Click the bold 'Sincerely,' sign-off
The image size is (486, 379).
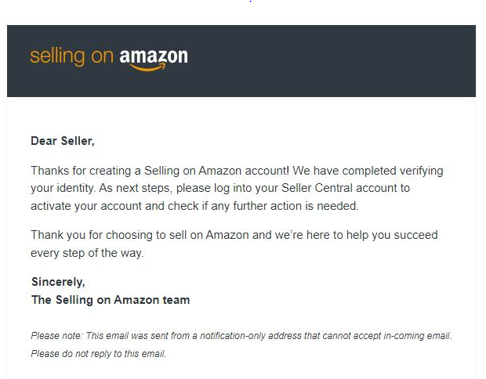coord(58,282)
